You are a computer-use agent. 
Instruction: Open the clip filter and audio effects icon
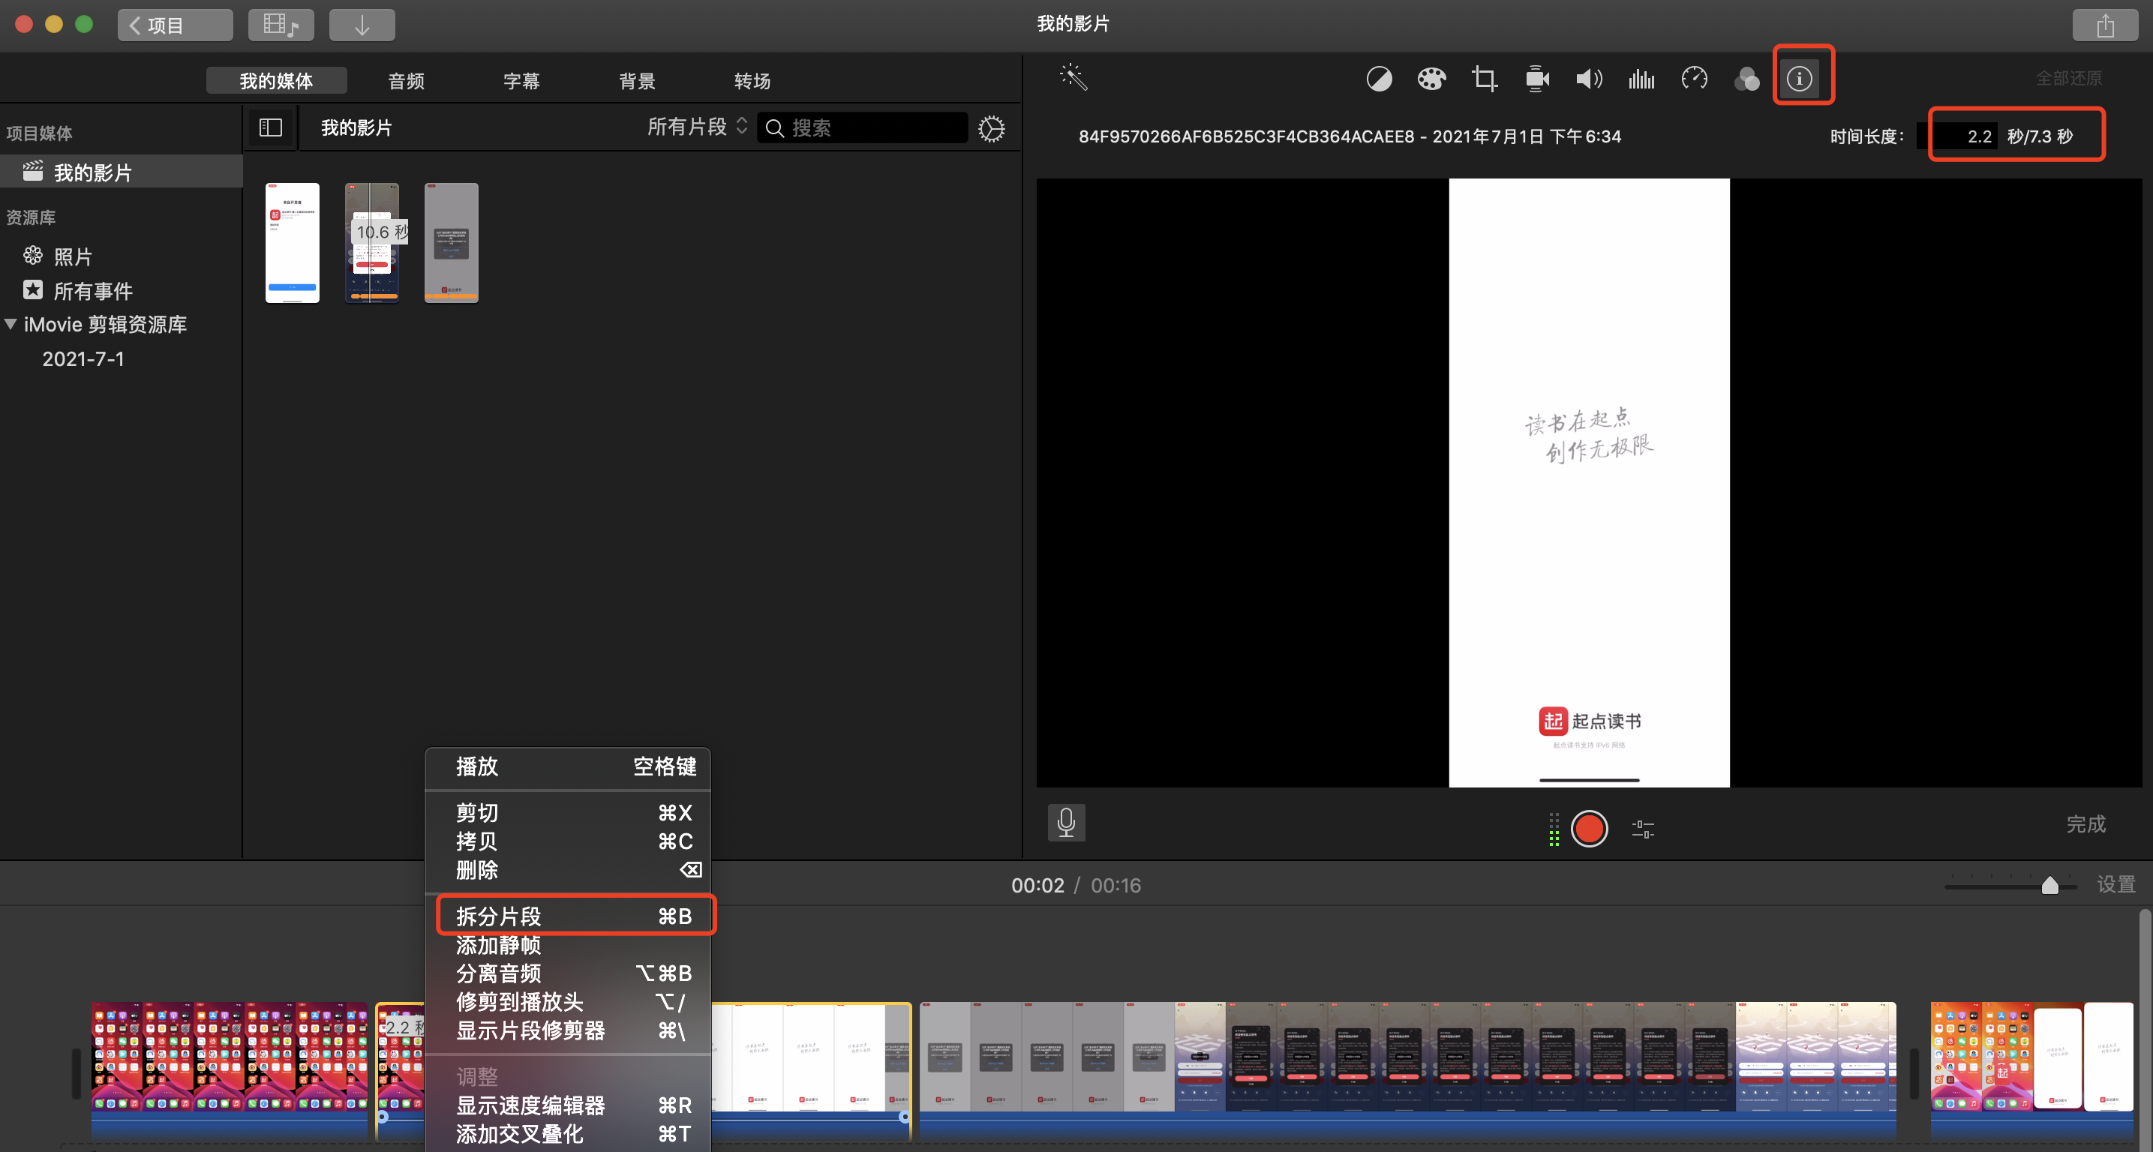point(1747,79)
